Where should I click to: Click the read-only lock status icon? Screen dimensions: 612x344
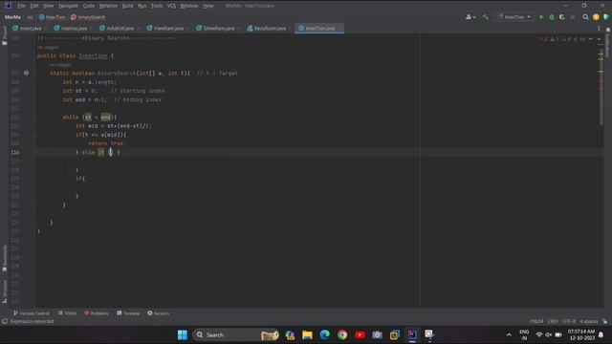[604, 321]
